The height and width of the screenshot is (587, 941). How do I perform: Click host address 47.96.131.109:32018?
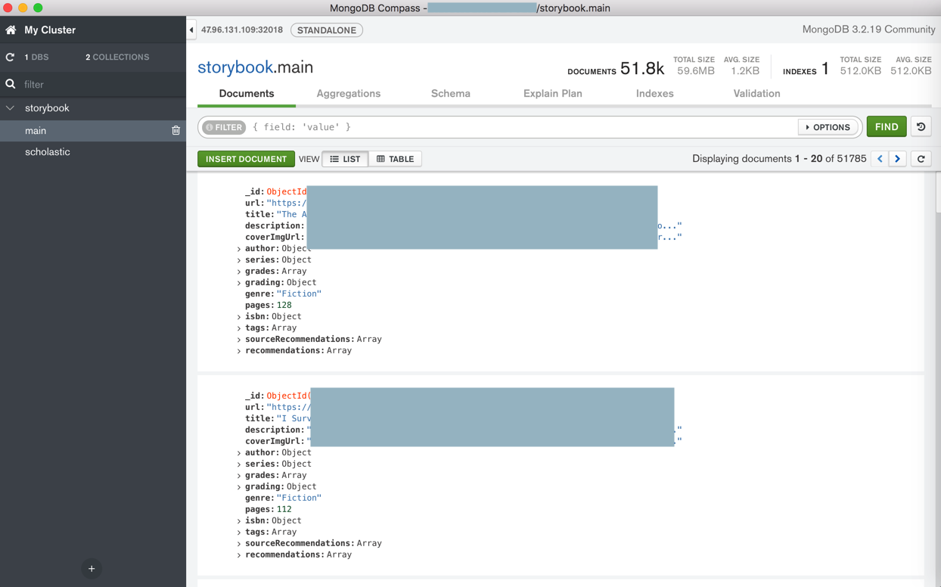tap(242, 30)
